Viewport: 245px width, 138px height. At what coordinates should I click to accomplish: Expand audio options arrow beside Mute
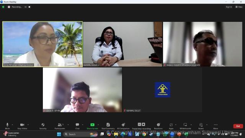pyautogui.click(x=12, y=125)
